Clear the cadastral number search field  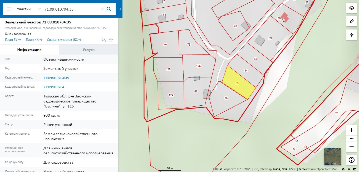[102, 9]
